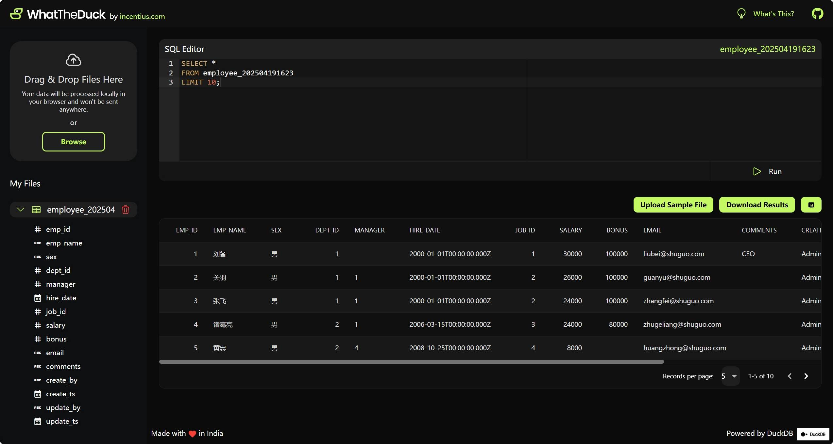Click the table icon next to employee_202504
The width and height of the screenshot is (833, 444).
coord(36,210)
